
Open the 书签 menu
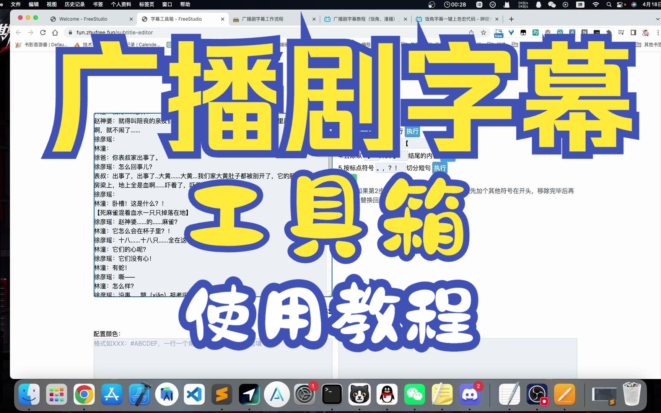pyautogui.click(x=98, y=4)
